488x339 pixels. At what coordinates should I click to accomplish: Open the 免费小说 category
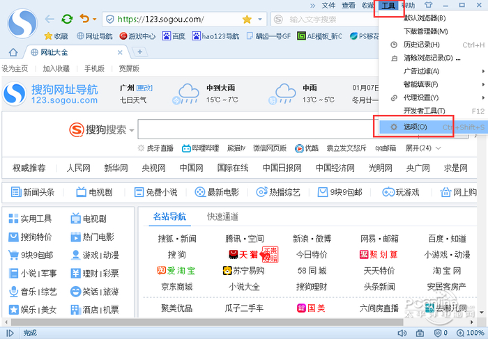[x=155, y=192]
